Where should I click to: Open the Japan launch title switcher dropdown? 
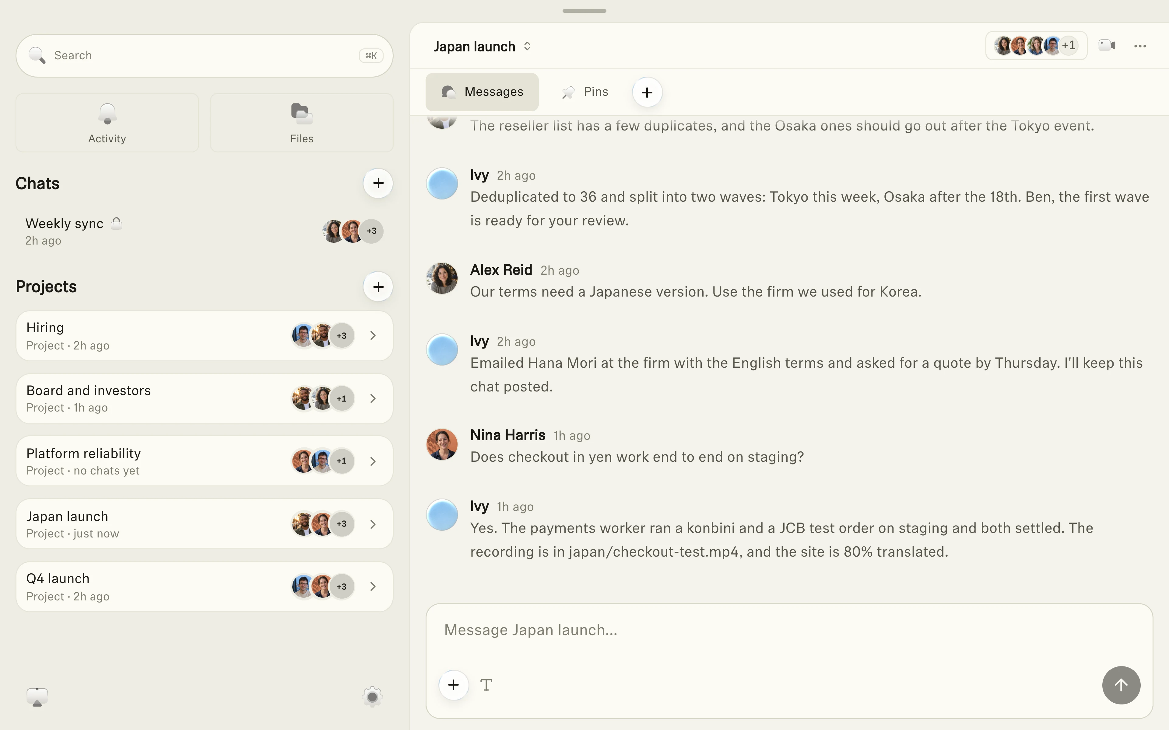[x=483, y=46]
